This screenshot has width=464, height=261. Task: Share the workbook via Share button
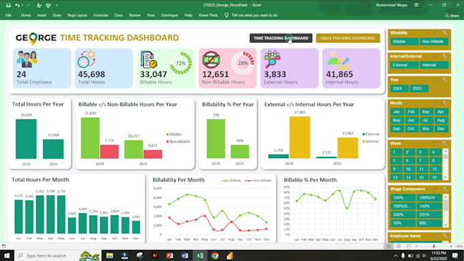pos(452,16)
